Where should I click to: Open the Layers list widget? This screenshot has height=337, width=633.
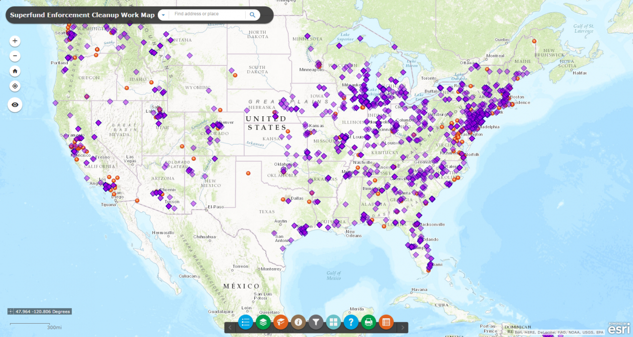pyautogui.click(x=263, y=322)
